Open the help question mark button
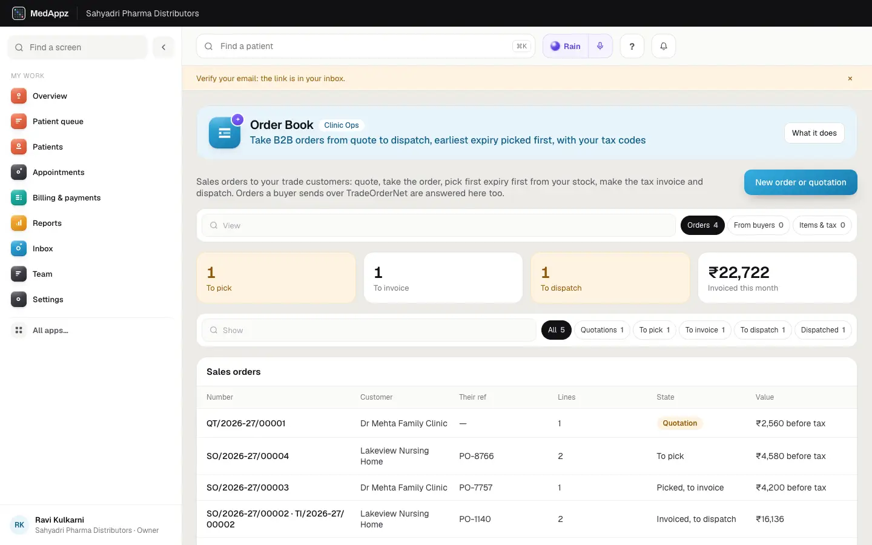 pyautogui.click(x=632, y=46)
